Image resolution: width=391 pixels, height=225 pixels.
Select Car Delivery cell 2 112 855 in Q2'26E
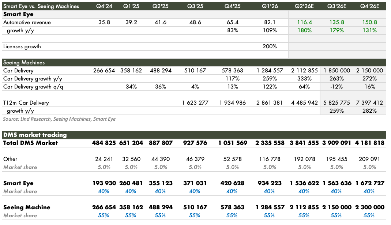click(x=304, y=71)
